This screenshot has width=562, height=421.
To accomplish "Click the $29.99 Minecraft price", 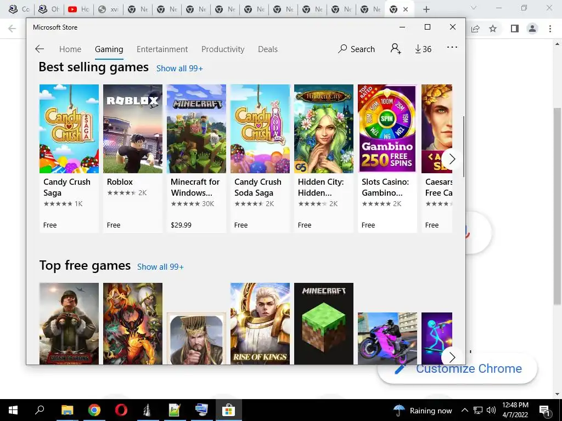I will coord(181,225).
